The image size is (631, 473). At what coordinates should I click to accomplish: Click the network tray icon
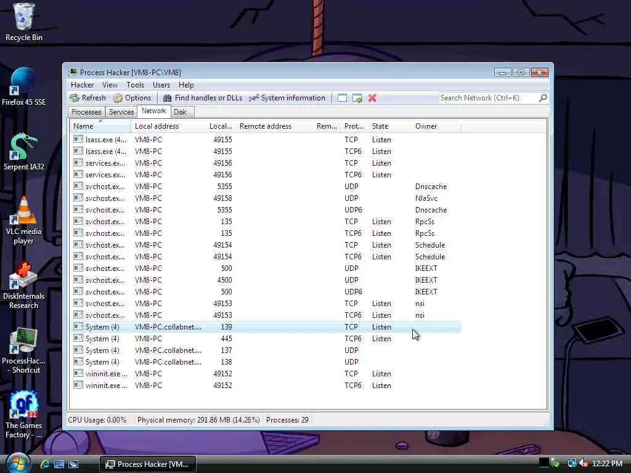pos(571,463)
